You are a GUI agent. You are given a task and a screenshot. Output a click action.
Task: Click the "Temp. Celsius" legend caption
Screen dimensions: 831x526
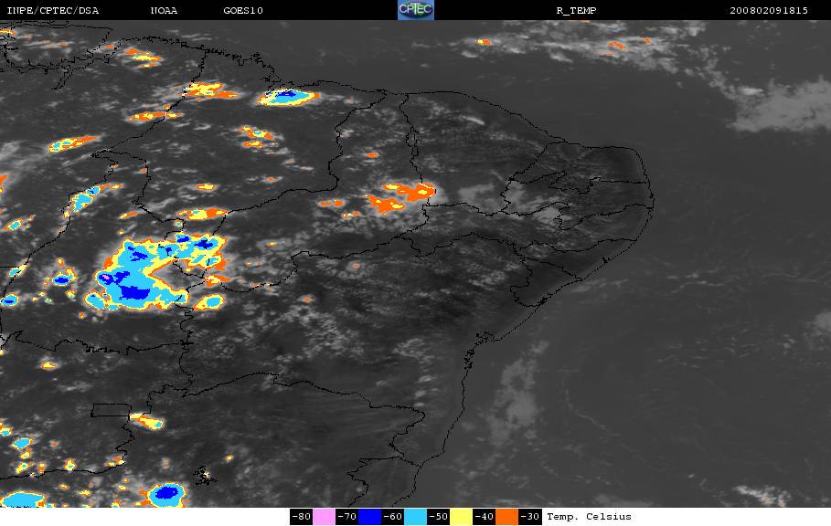tap(589, 517)
